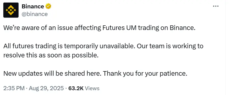Click the line 'resolve this as soon as possible.'
Image resolution: width=230 pixels, height=95 pixels.
click(51, 55)
